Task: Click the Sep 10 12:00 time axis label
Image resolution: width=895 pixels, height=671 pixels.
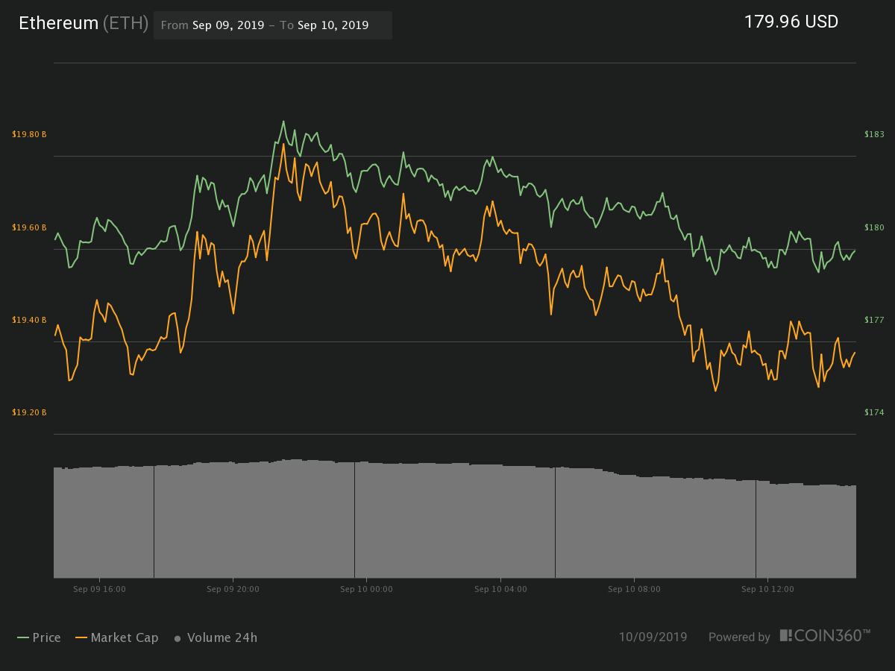Action: pos(767,589)
